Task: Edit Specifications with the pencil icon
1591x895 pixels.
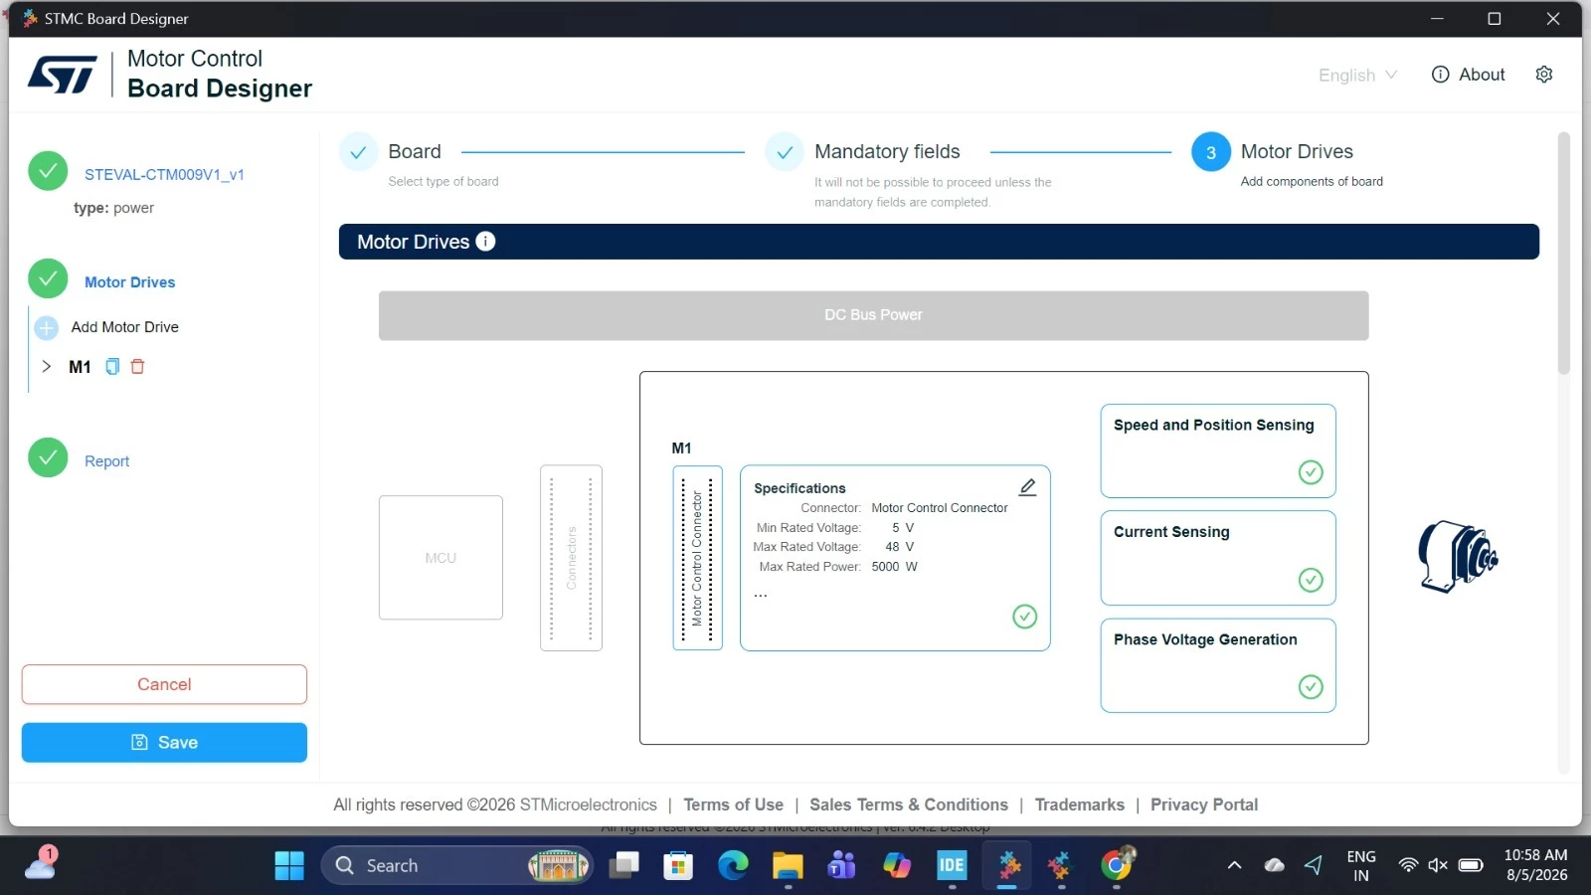Action: click(1027, 487)
